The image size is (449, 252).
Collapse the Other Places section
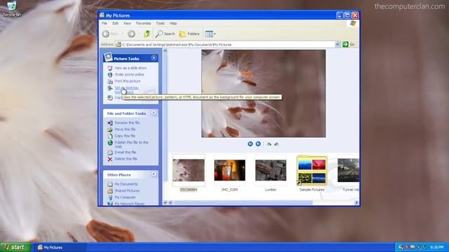154,174
